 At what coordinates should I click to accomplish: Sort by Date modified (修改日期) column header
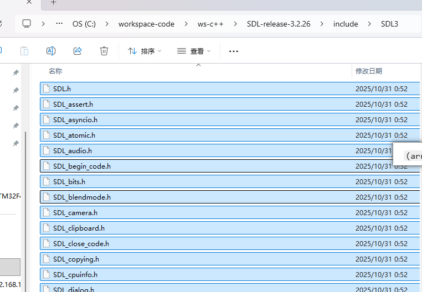point(369,71)
